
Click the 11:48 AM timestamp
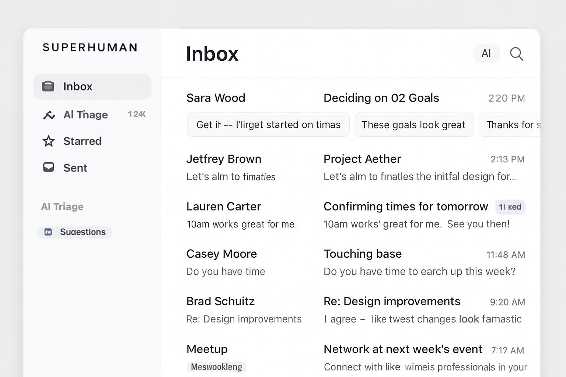click(506, 255)
